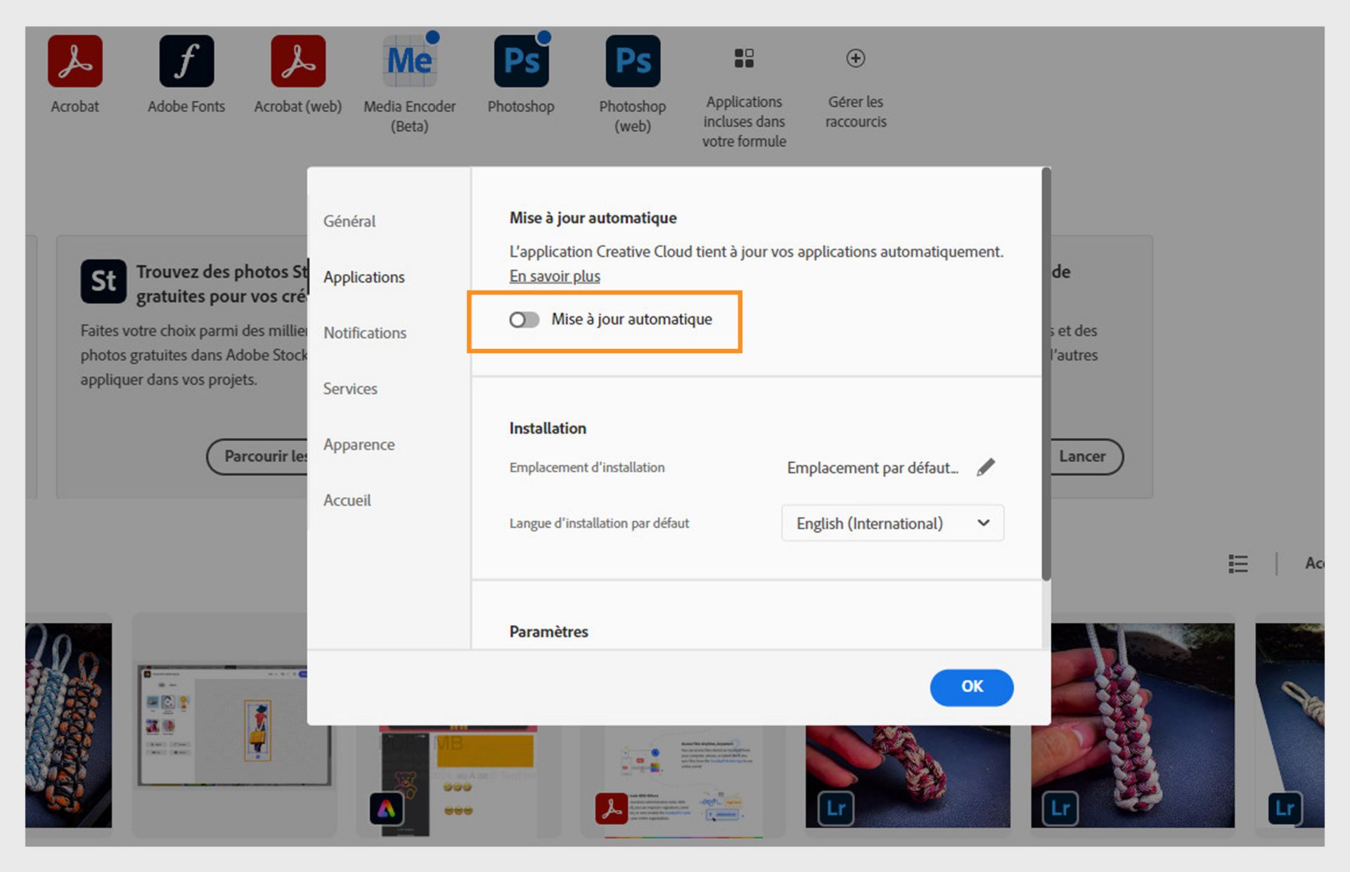Open Photoshop (web) shortcut

632,61
